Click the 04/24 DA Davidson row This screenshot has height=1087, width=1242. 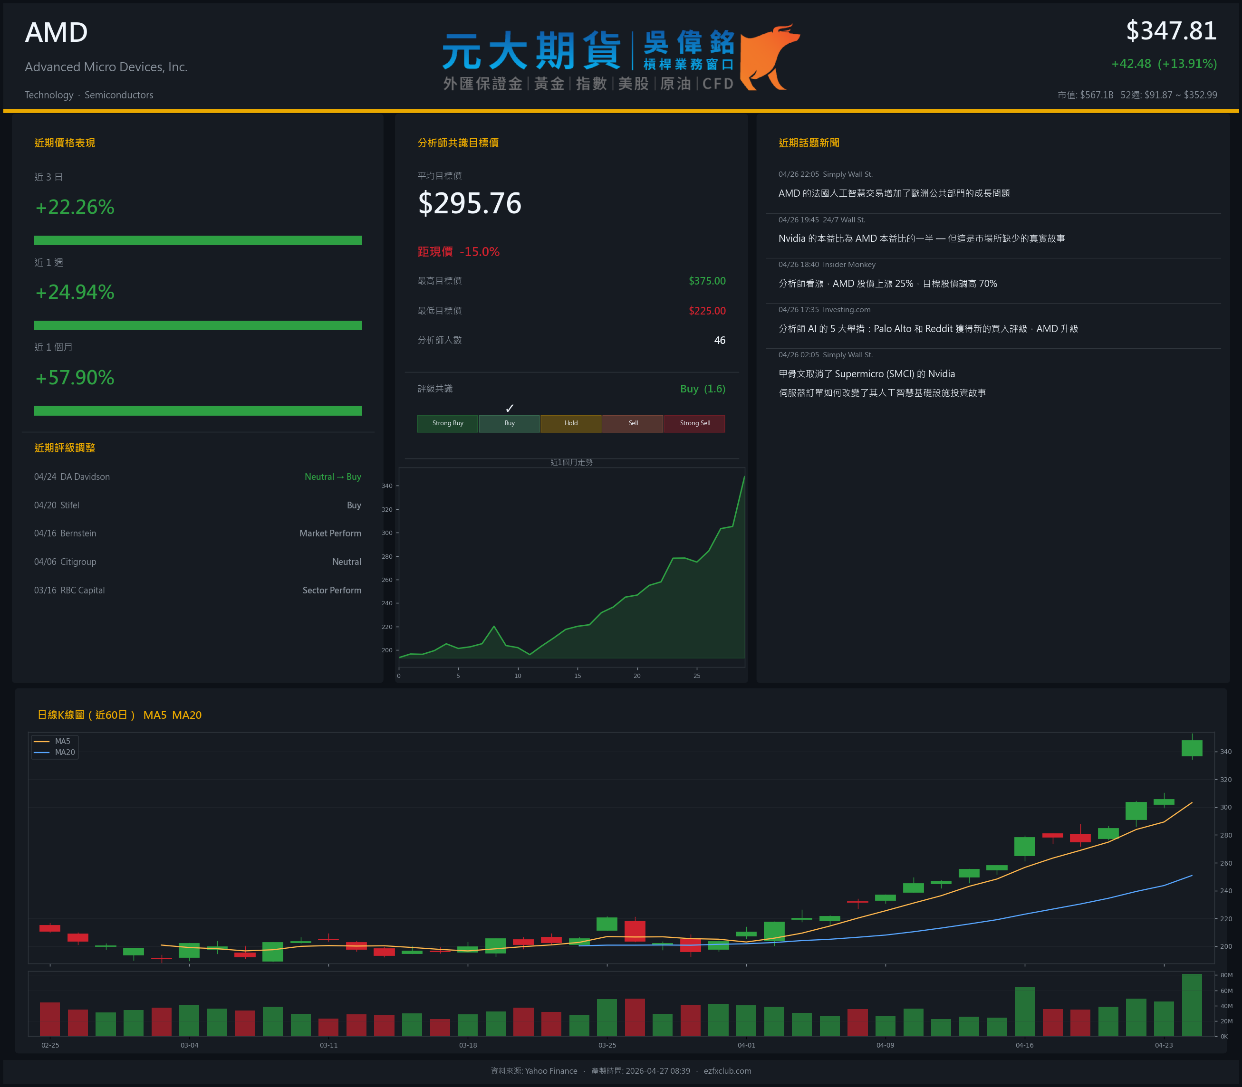point(198,477)
